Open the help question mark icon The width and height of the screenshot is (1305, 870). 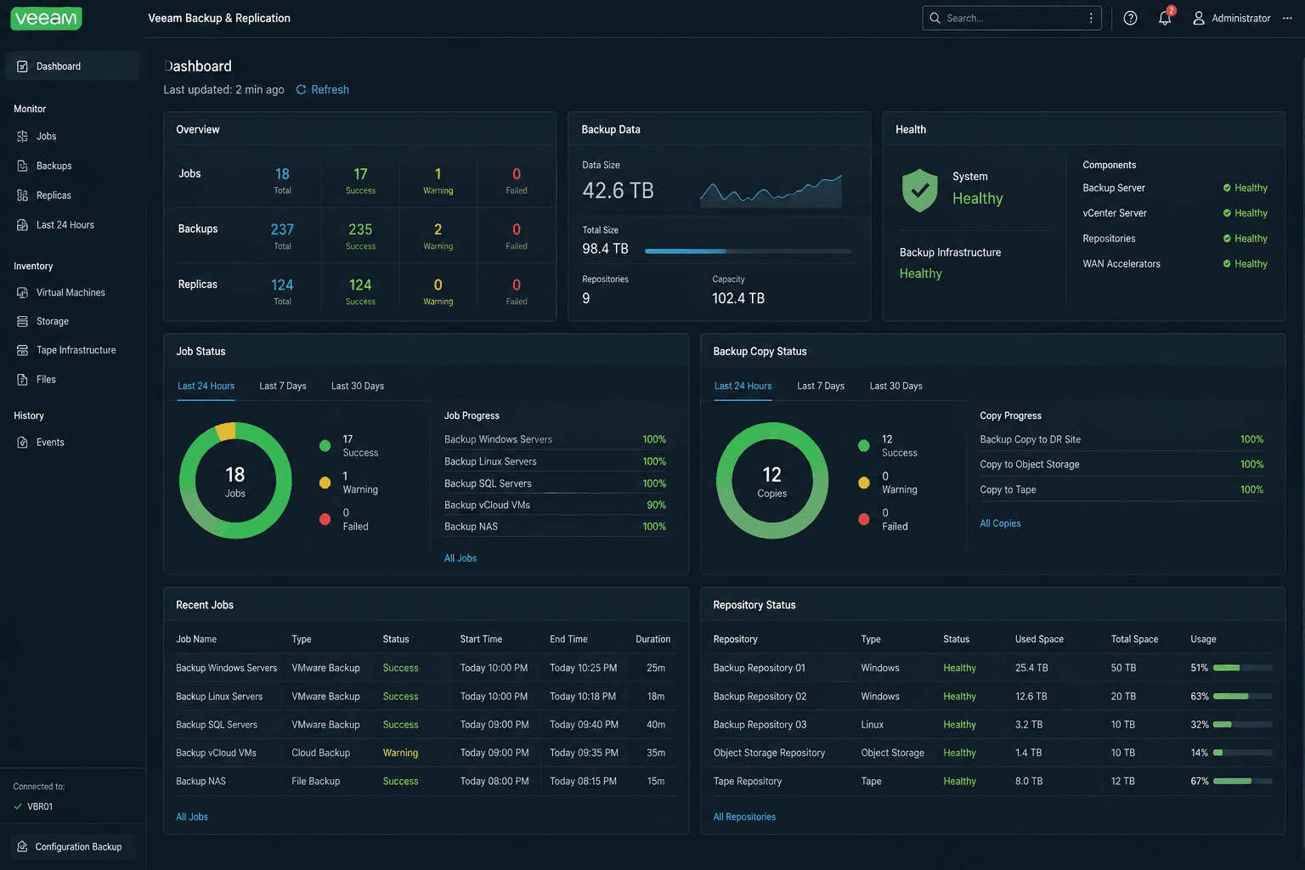1130,18
